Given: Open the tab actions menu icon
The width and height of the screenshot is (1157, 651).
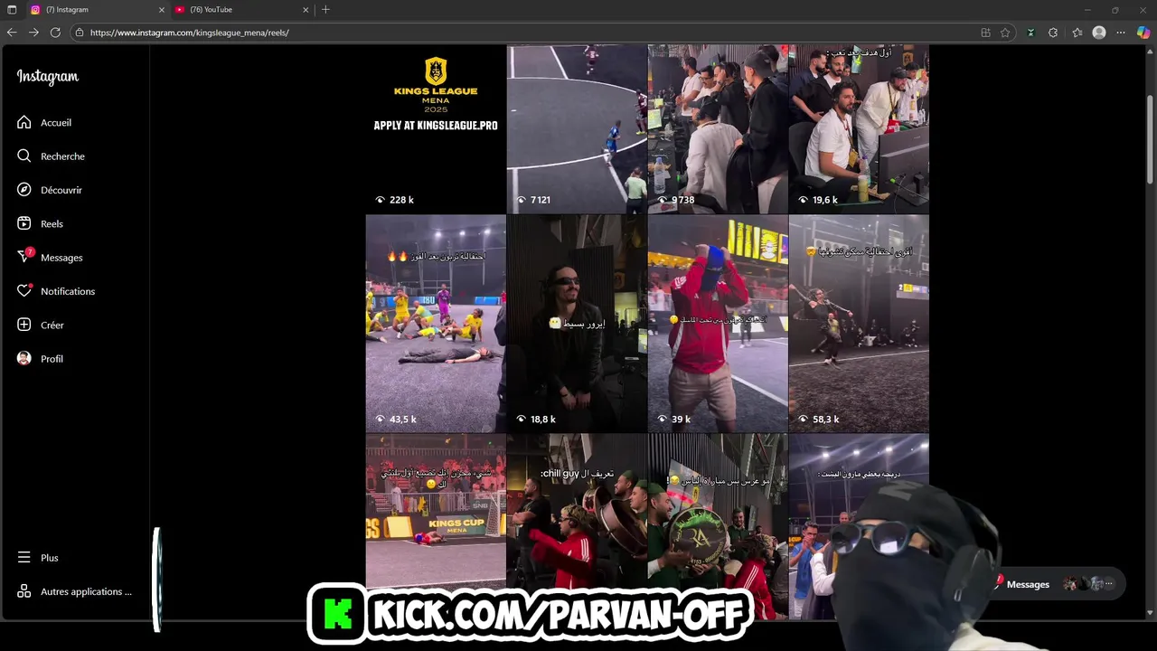Looking at the screenshot, I should click(x=12, y=10).
